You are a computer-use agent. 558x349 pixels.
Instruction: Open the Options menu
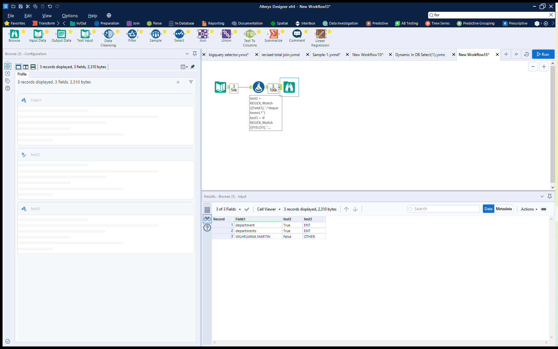(x=70, y=15)
